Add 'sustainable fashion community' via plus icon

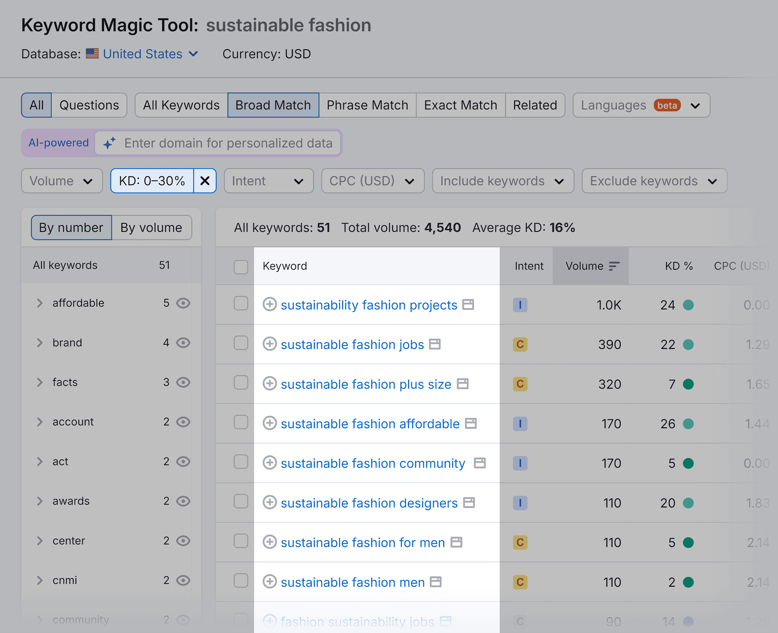pos(269,463)
